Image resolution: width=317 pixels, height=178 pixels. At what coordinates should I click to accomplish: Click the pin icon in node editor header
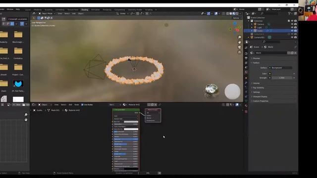pyautogui.click(x=159, y=105)
